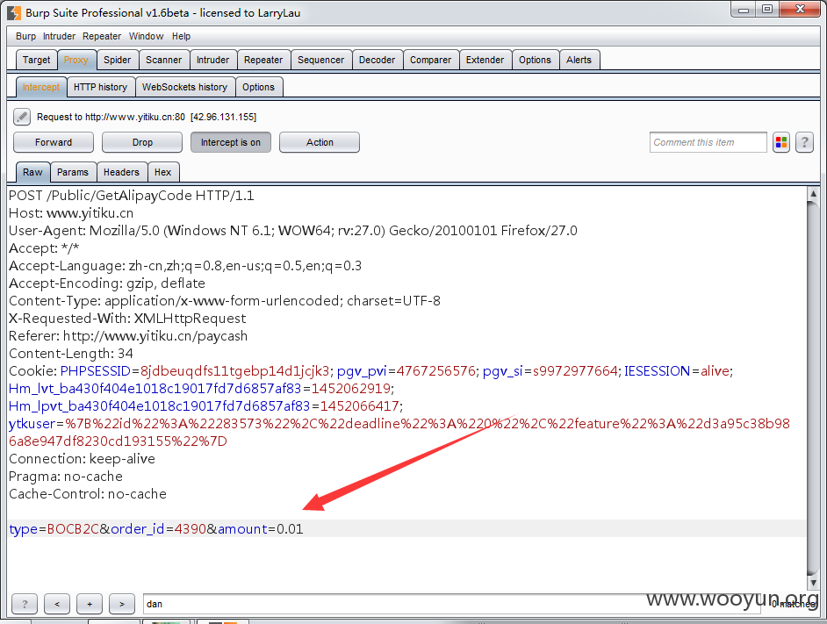Open the Window menu
This screenshot has width=827, height=624.
coord(146,36)
